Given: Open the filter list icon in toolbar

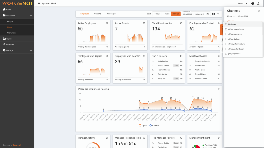Looking at the screenshot, I should pyautogui.click(x=218, y=14).
